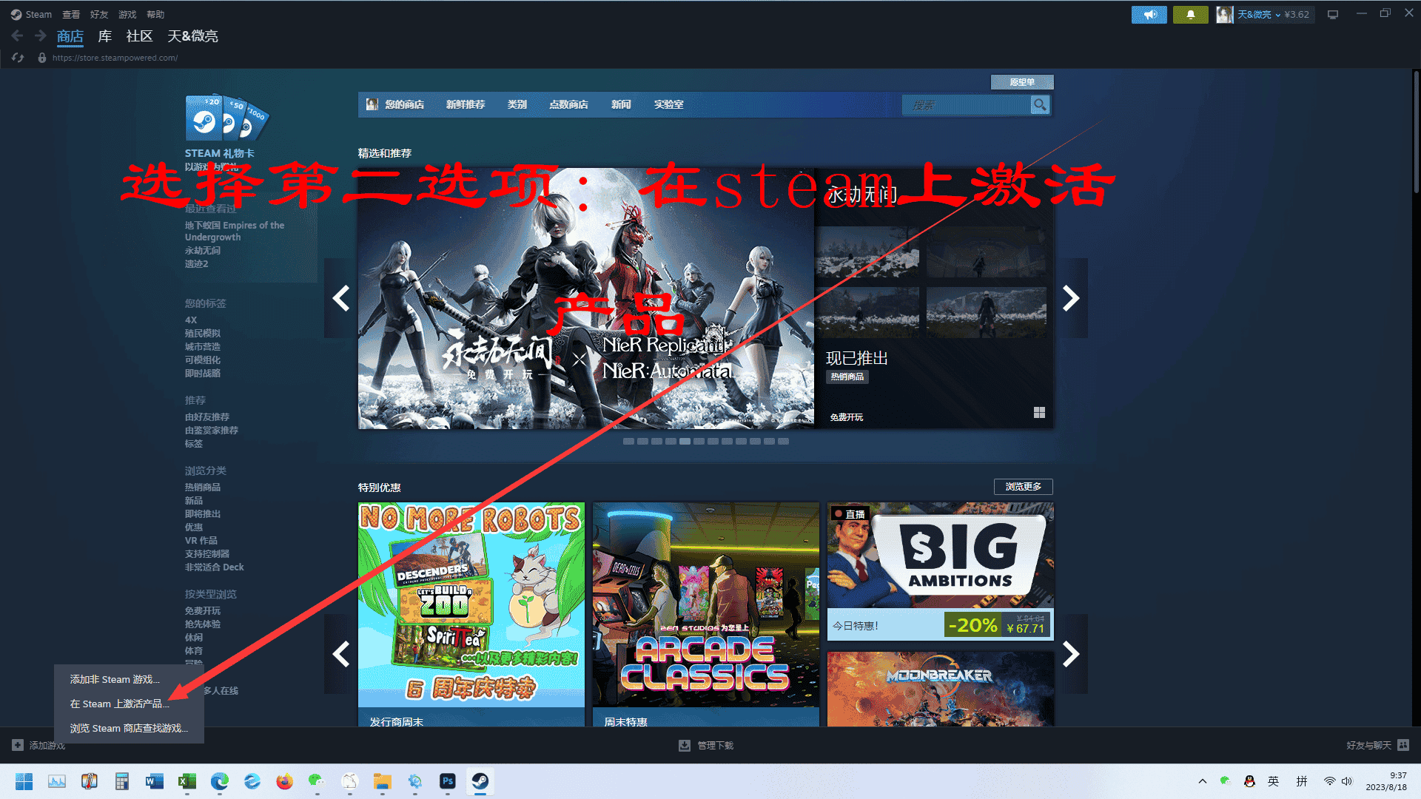Click 由好友推荐 link
Image resolution: width=1421 pixels, height=799 pixels.
pyautogui.click(x=207, y=417)
